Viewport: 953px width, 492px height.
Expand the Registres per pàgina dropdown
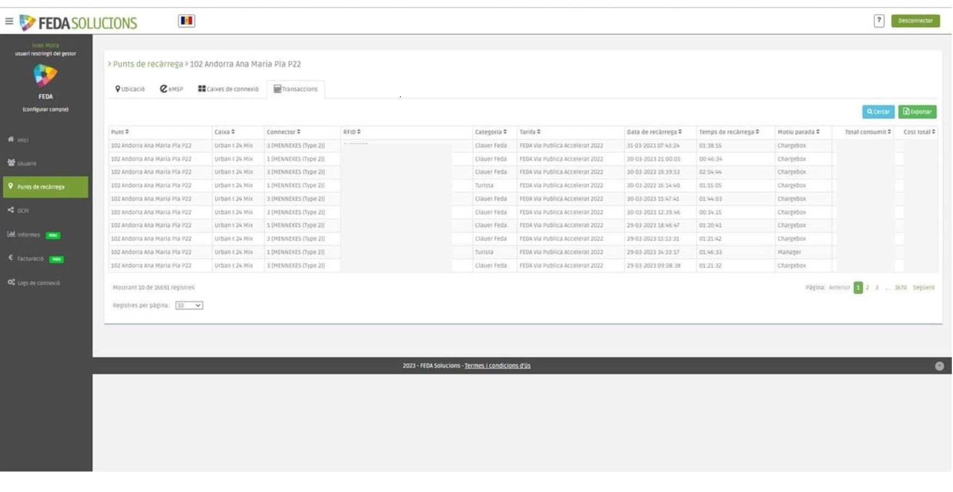(189, 306)
